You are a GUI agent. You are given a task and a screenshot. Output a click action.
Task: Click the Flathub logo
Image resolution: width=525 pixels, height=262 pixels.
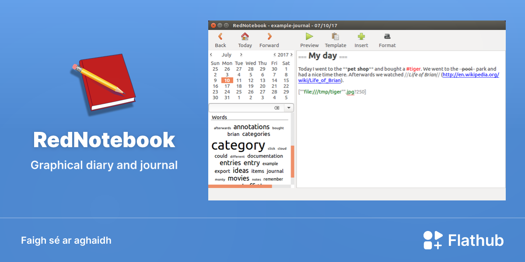(x=463, y=240)
